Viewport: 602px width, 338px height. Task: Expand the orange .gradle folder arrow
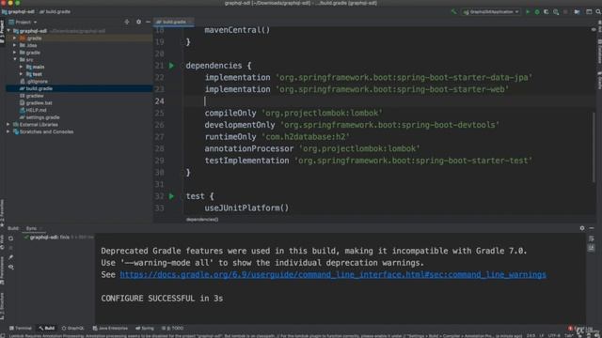15,38
